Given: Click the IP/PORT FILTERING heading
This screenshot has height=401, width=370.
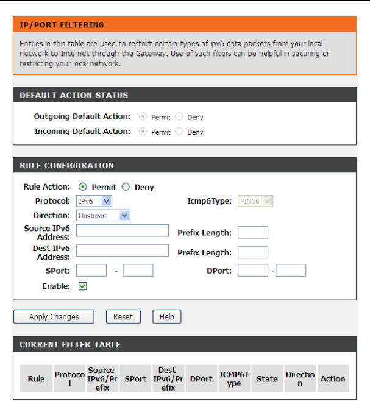Looking at the screenshot, I should 62,25.
